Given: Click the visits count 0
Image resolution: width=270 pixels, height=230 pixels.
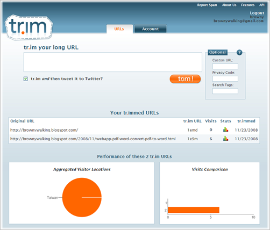Looking at the screenshot, I should pos(211,130).
